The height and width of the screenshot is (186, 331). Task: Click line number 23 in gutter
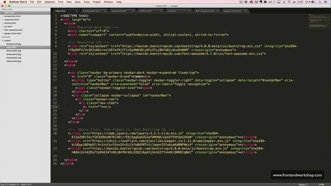coord(55,107)
